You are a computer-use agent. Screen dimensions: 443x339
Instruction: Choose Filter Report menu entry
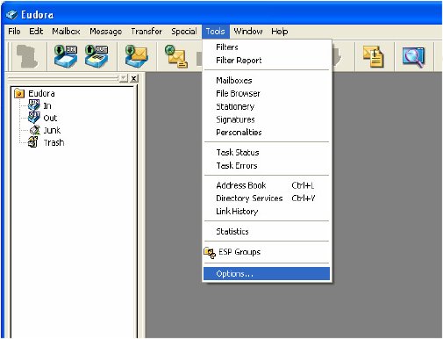click(x=267, y=61)
